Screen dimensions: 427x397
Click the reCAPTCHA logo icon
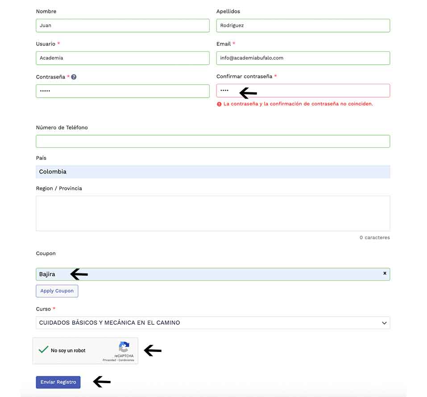click(x=124, y=347)
